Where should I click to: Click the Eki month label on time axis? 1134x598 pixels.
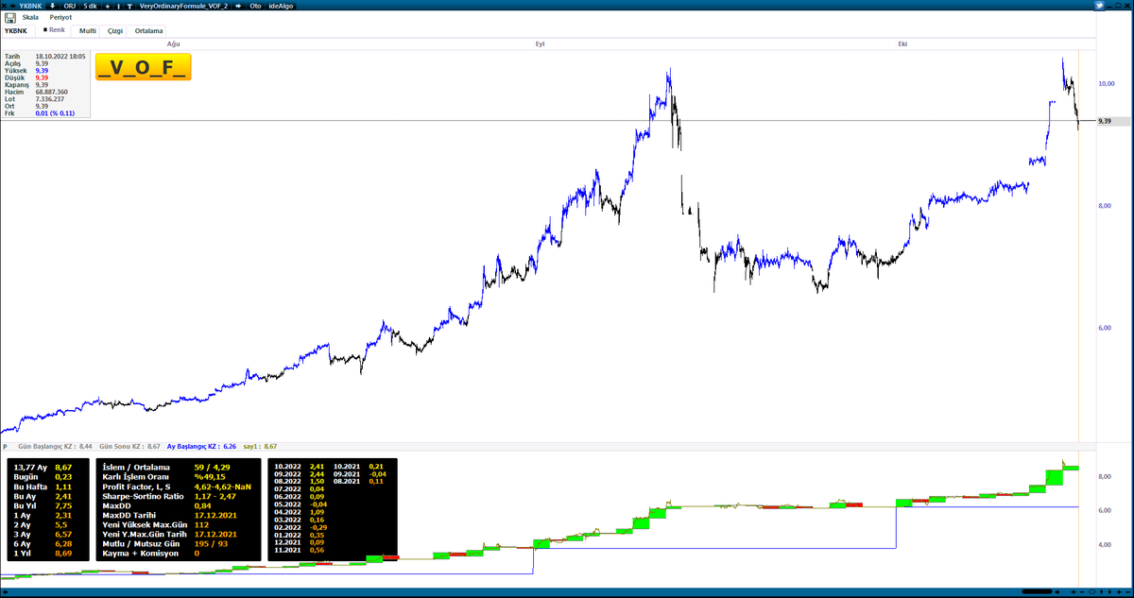click(x=902, y=44)
